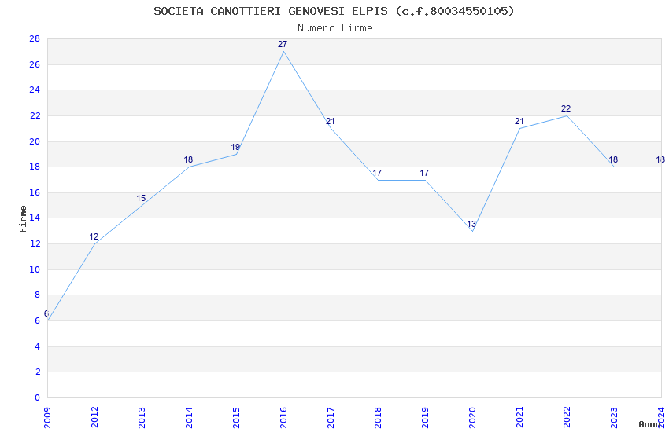This screenshot has width=669, height=432.
Task: Select the 2017 year label on x-axis
Action: (331, 418)
